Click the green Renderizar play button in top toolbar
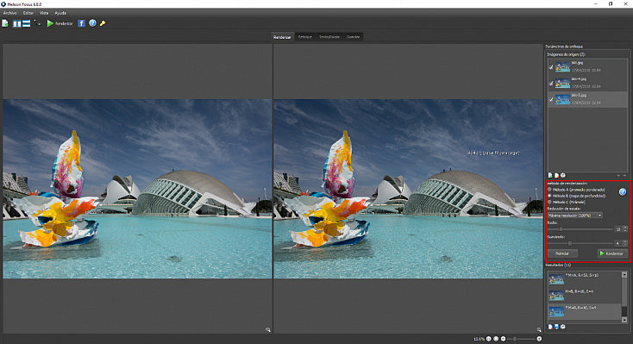 (60, 23)
